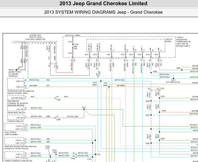Click the 'LIN TIRE PRES' label
This screenshot has width=198, height=162.
17,98
